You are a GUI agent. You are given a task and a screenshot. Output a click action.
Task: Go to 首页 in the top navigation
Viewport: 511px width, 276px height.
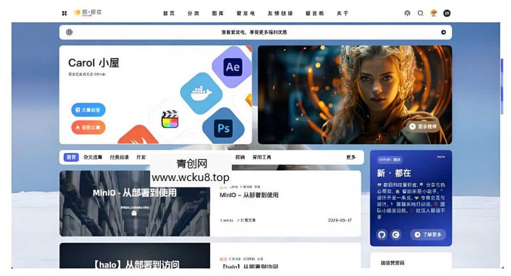169,13
